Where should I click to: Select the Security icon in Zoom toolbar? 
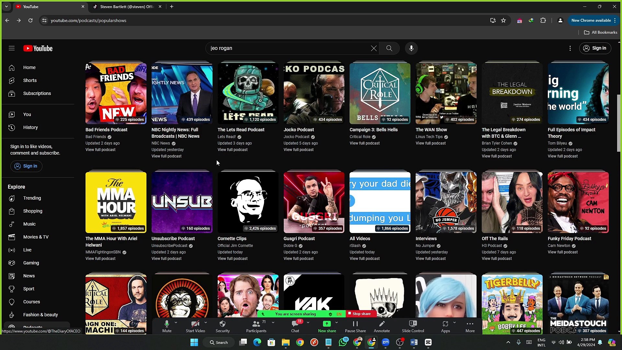(x=222, y=326)
